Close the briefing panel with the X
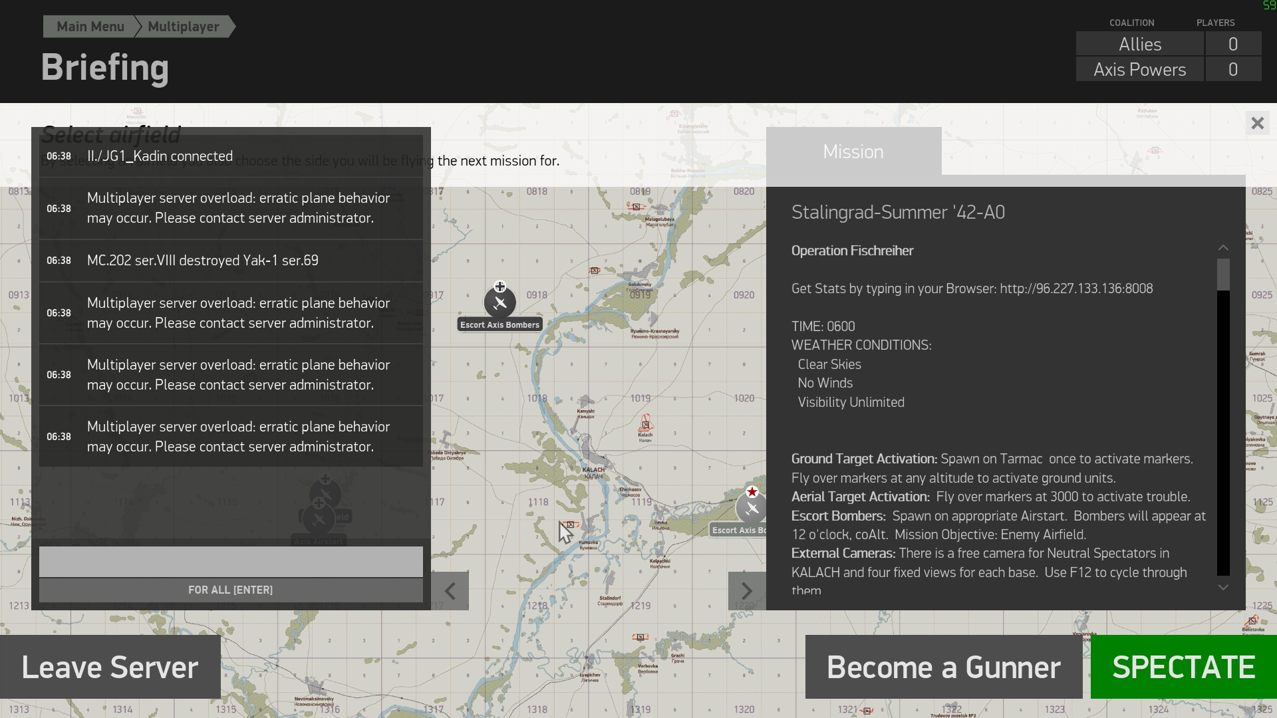The height and width of the screenshot is (718, 1277). pyautogui.click(x=1257, y=123)
